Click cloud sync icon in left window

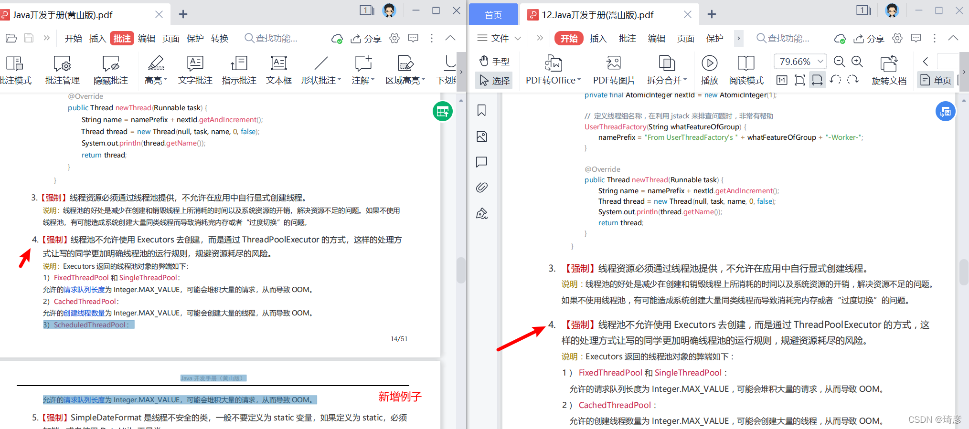point(337,39)
